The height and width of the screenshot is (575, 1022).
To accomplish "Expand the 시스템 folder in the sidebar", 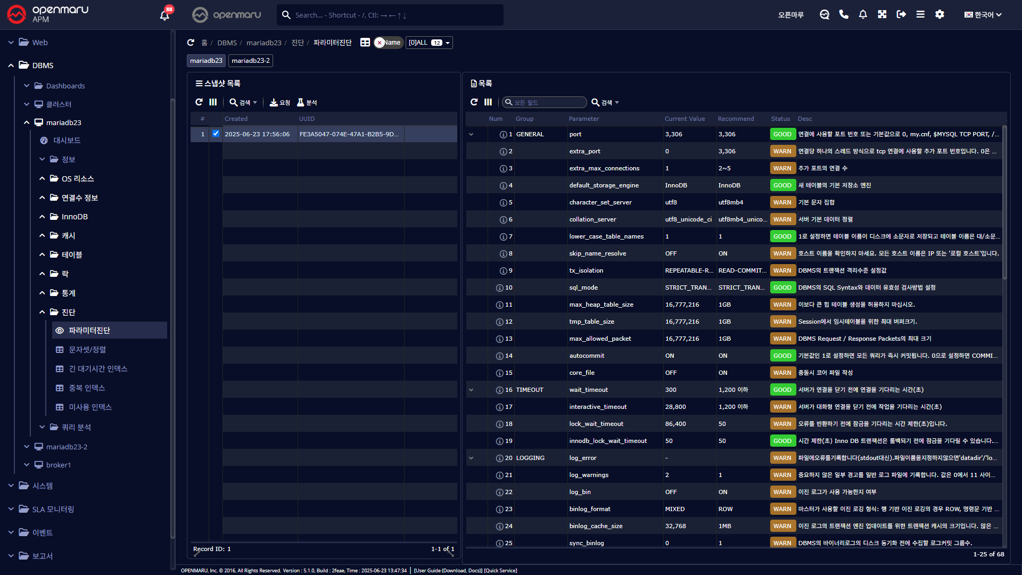I will point(11,486).
